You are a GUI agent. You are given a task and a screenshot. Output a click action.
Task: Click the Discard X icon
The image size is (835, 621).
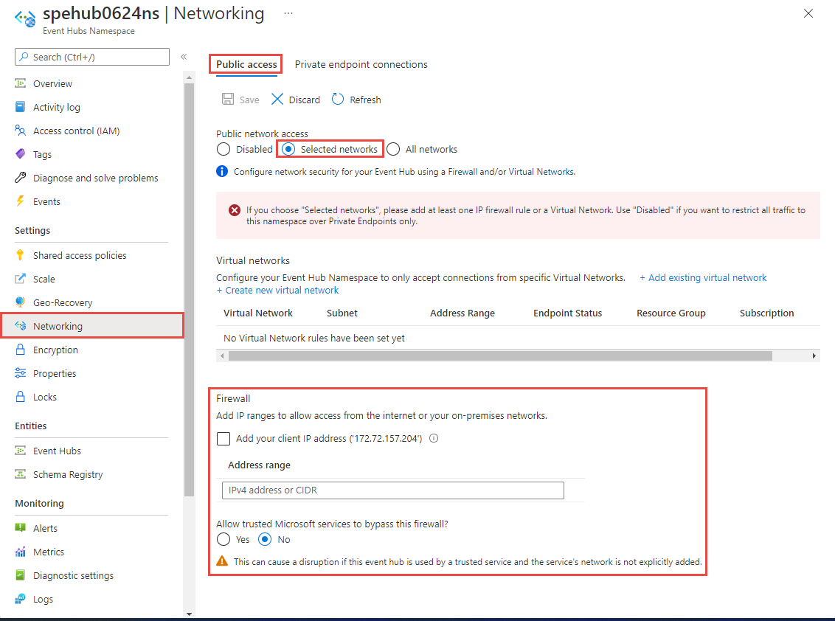[x=277, y=99]
